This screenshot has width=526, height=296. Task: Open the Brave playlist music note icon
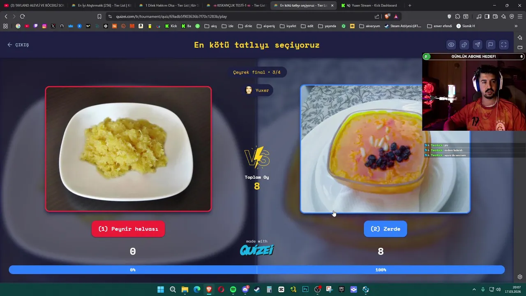[479, 16]
